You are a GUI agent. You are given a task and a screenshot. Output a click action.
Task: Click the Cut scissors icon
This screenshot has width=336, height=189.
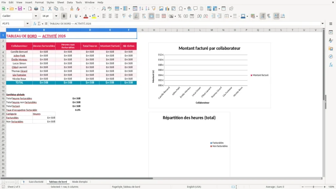[x=50, y=9]
